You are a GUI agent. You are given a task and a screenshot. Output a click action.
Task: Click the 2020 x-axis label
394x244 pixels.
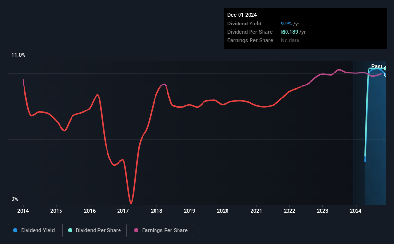pyautogui.click(x=223, y=211)
